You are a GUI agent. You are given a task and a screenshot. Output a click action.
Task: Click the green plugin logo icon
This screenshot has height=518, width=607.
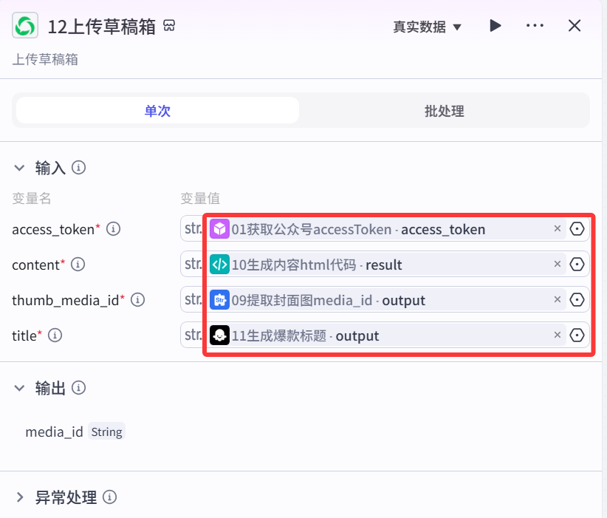click(x=25, y=26)
